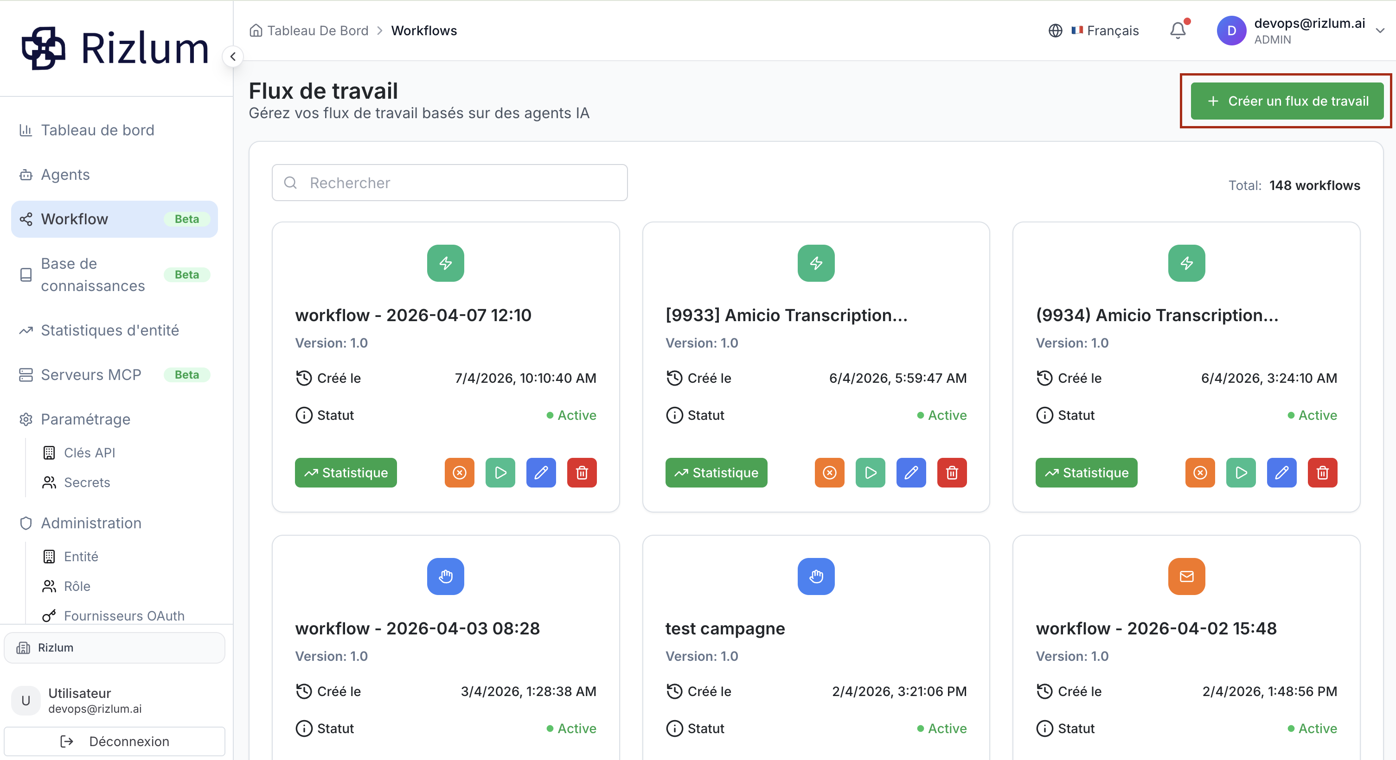The image size is (1396, 760).
Task: Click mail icon on workflow 2026-04-02 card
Action: [1187, 576]
